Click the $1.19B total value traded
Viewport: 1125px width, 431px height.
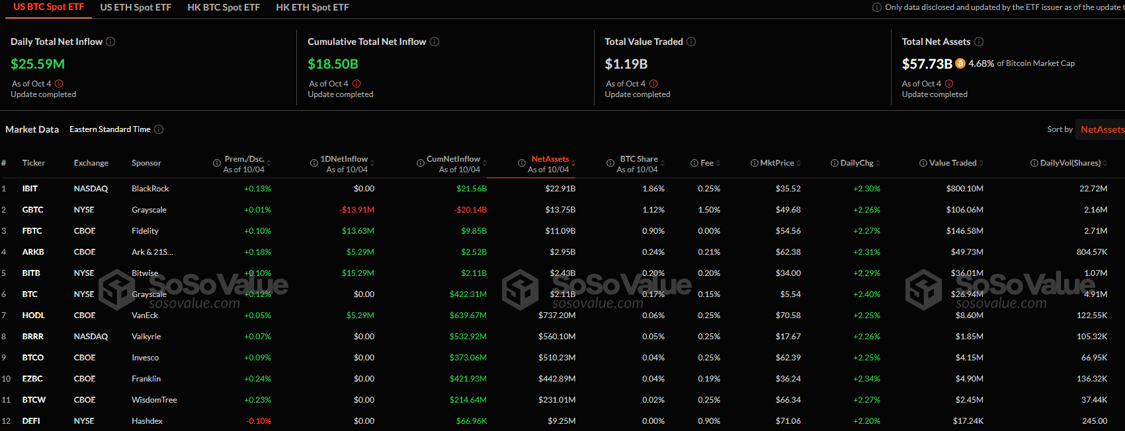tap(626, 64)
